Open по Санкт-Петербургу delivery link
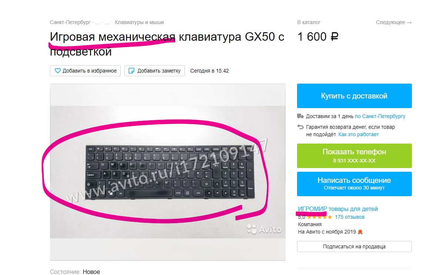 pyautogui.click(x=380, y=116)
